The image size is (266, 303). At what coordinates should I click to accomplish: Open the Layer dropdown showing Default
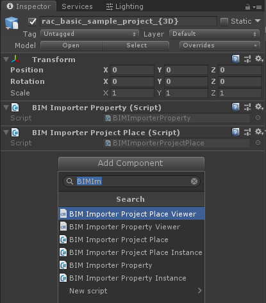click(x=214, y=34)
